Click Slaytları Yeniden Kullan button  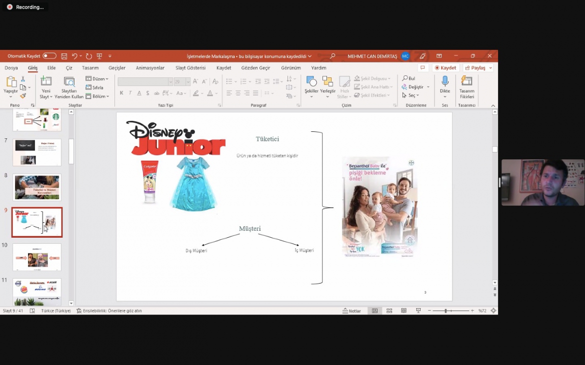click(x=69, y=87)
